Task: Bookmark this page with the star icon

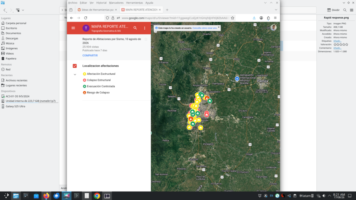Action: [233, 18]
